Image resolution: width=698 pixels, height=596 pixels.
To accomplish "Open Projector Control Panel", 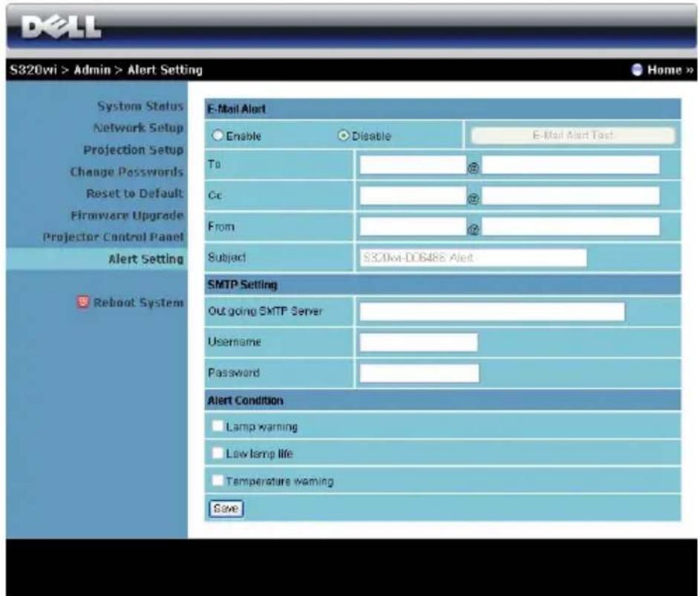I will [113, 237].
